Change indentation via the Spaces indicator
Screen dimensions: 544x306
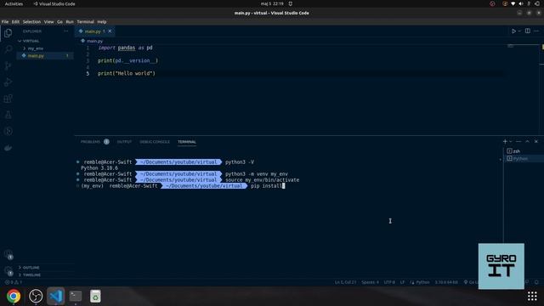pyautogui.click(x=371, y=282)
